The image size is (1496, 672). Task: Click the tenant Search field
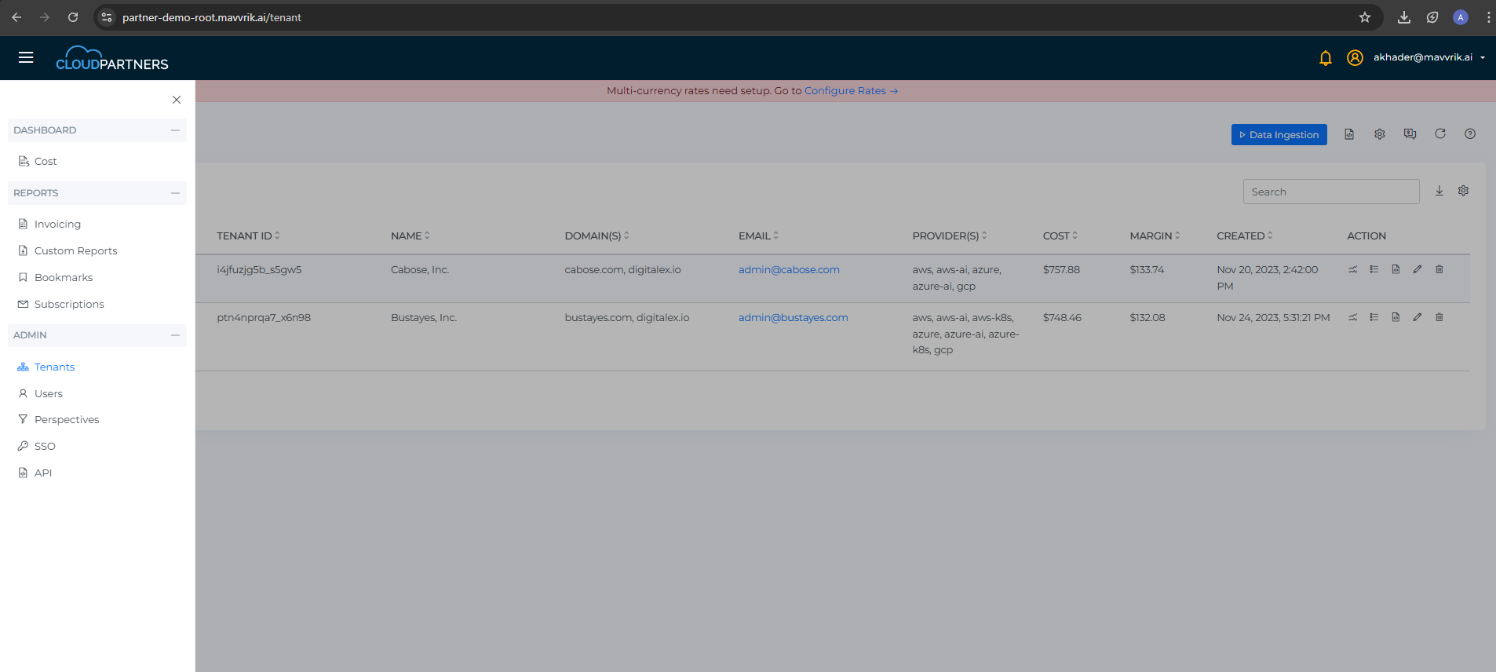[x=1330, y=192]
